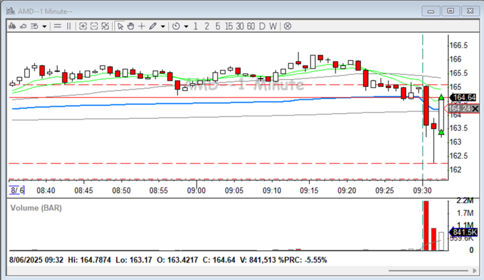Click the zoom in icon
Viewport: 484px width, 280px height.
(83, 26)
